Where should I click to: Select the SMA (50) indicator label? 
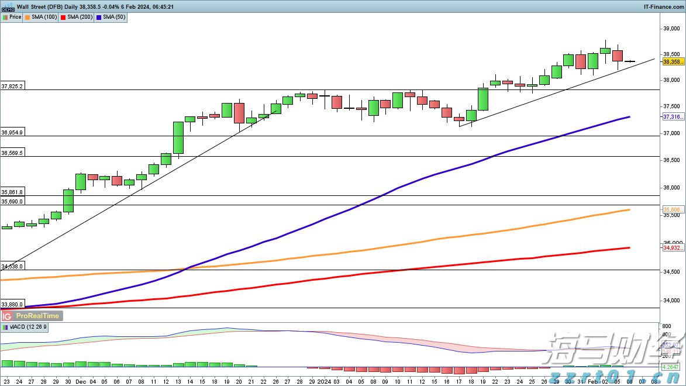(113, 17)
